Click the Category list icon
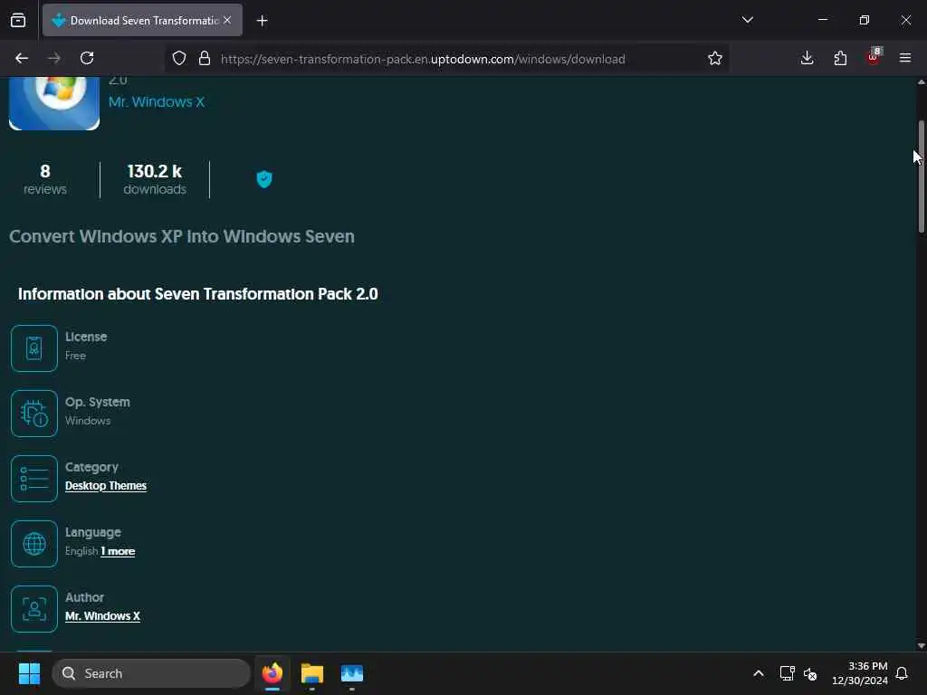The image size is (927, 695). point(34,479)
